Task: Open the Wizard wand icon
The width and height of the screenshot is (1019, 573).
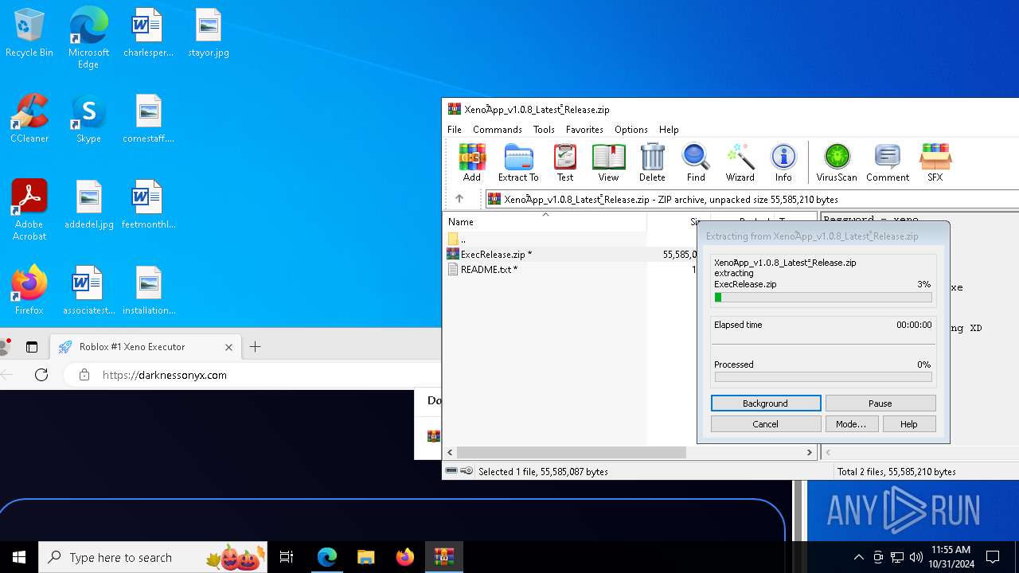Action: (x=740, y=162)
